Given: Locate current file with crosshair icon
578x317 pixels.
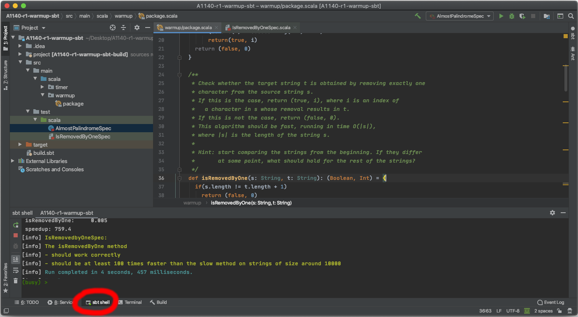Looking at the screenshot, I should 113,28.
